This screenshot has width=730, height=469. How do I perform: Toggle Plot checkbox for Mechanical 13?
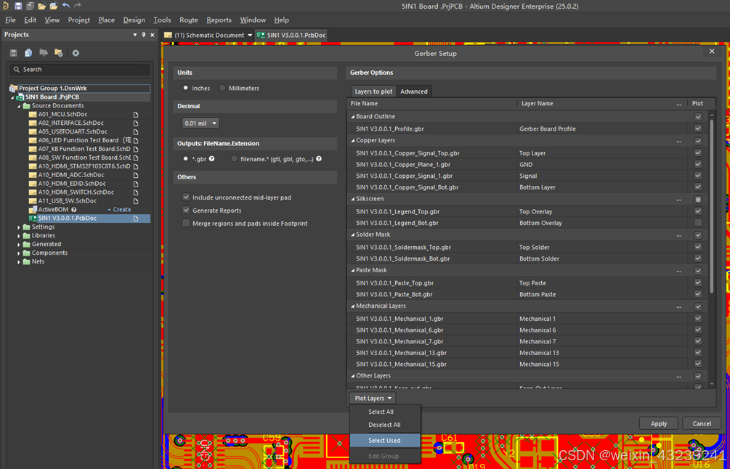pos(698,353)
